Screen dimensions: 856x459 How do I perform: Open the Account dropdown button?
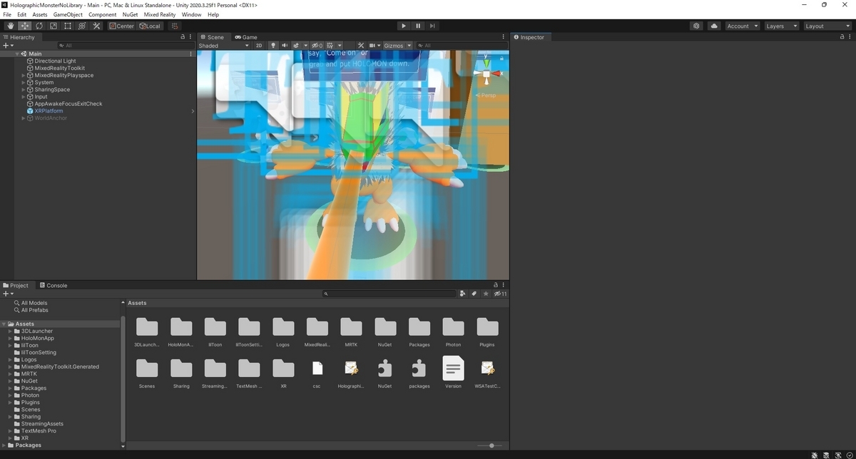742,26
